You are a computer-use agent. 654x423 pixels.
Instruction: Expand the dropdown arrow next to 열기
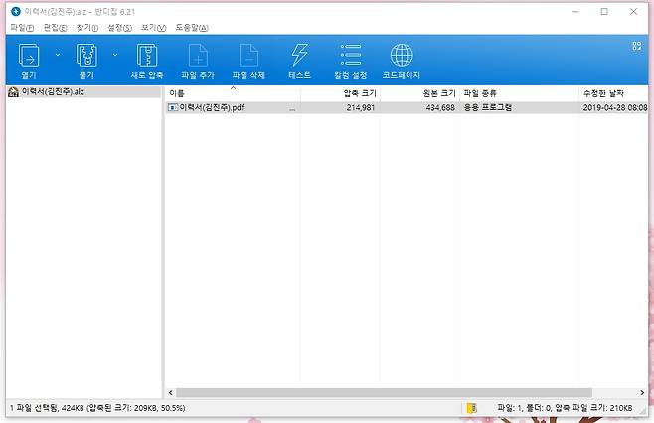pos(58,55)
